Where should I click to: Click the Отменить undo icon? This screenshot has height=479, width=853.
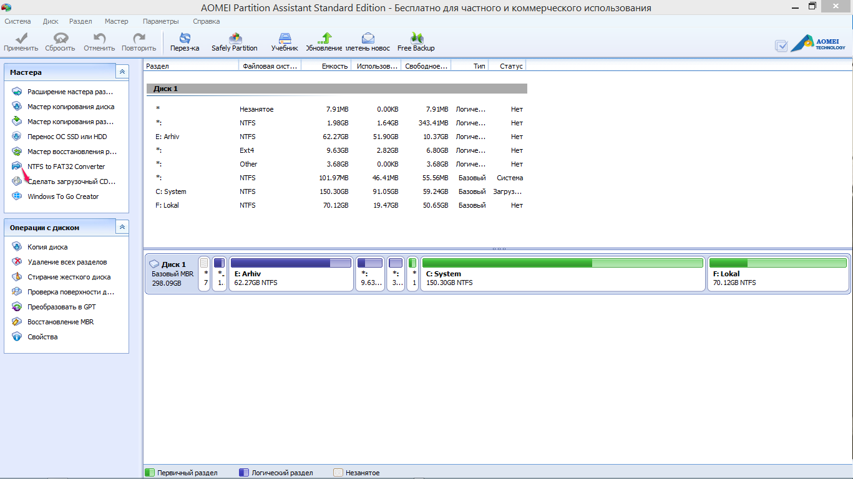pos(99,39)
